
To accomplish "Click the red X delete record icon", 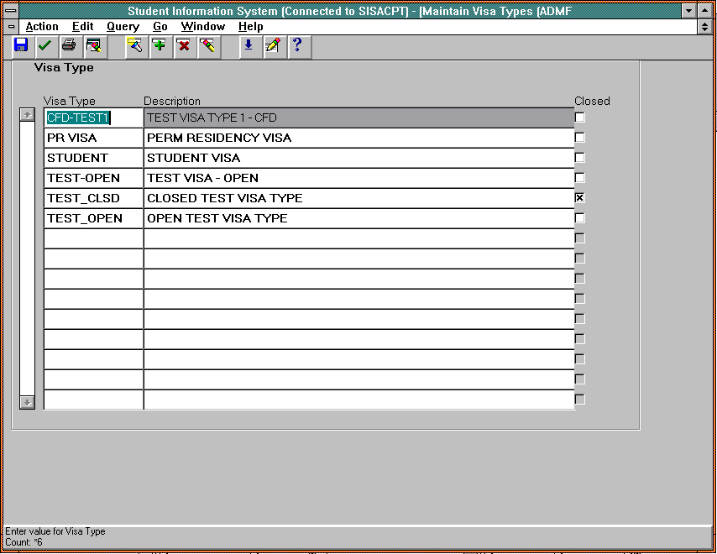I will [x=183, y=46].
